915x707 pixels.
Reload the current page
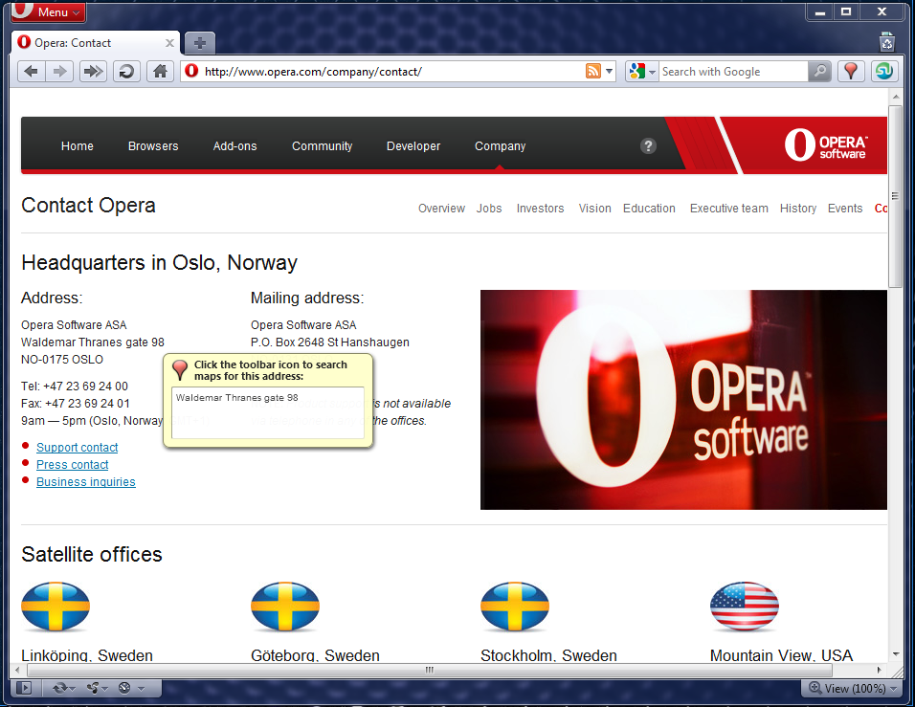pos(126,72)
